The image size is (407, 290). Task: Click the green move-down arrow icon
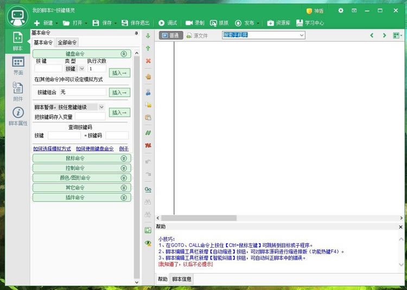click(148, 35)
